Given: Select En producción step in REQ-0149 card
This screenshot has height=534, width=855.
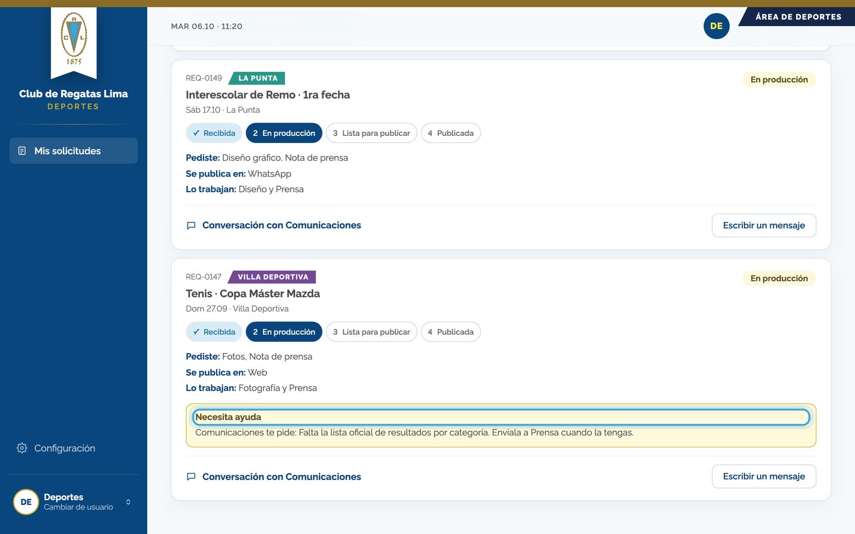Looking at the screenshot, I should coord(284,133).
